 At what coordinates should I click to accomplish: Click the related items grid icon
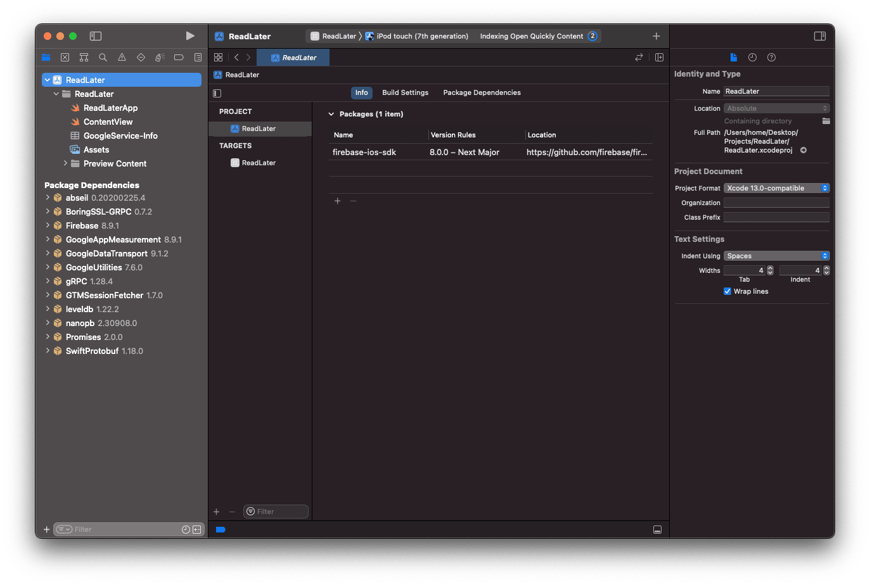click(x=218, y=58)
